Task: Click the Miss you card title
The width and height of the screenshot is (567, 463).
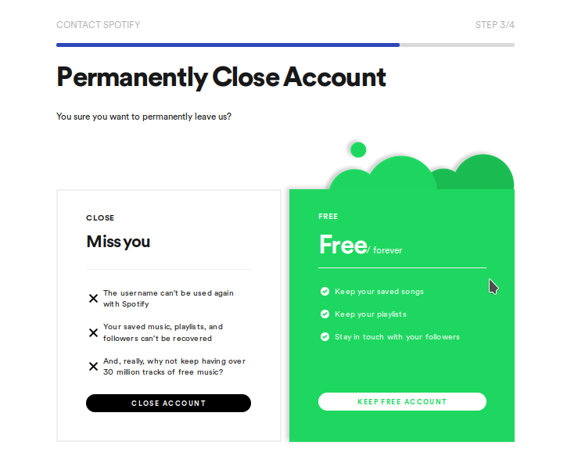Action: (x=118, y=242)
